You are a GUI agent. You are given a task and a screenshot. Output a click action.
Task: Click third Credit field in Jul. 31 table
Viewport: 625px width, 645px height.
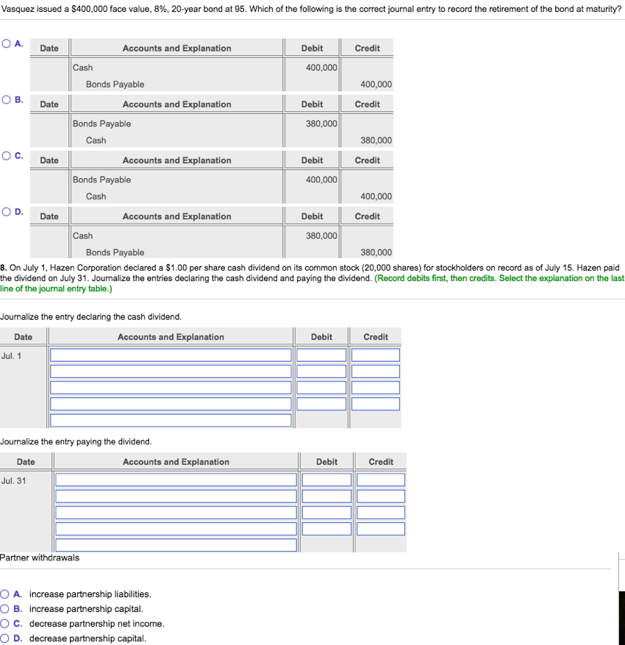(381, 513)
